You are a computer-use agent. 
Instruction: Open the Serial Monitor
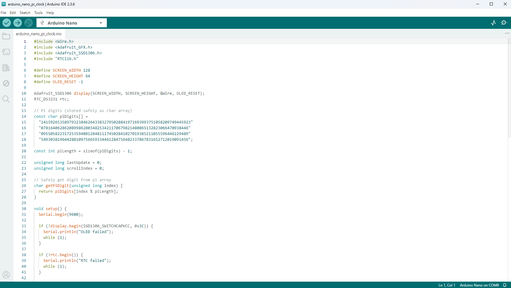pos(504,23)
